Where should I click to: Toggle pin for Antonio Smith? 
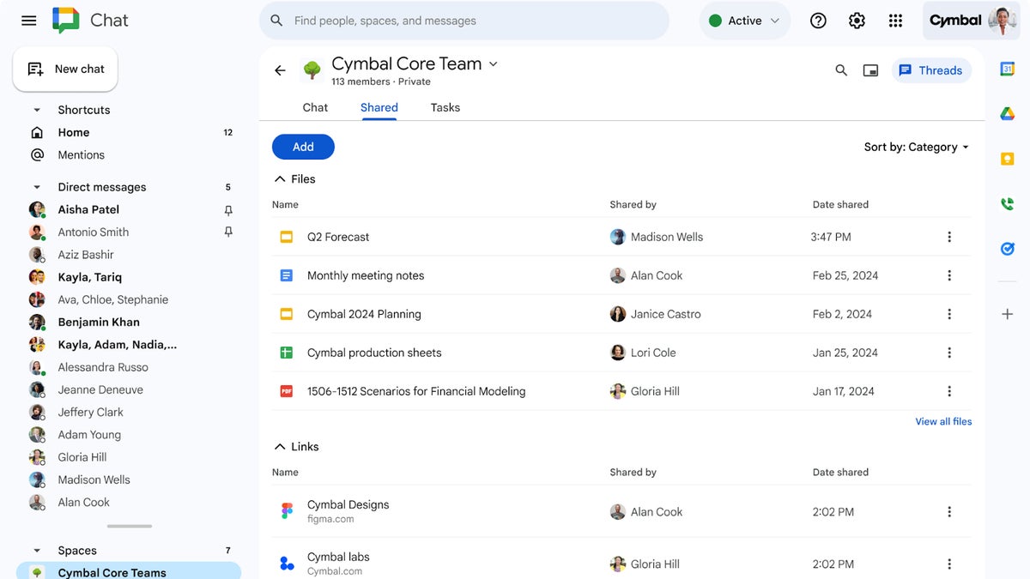[228, 232]
